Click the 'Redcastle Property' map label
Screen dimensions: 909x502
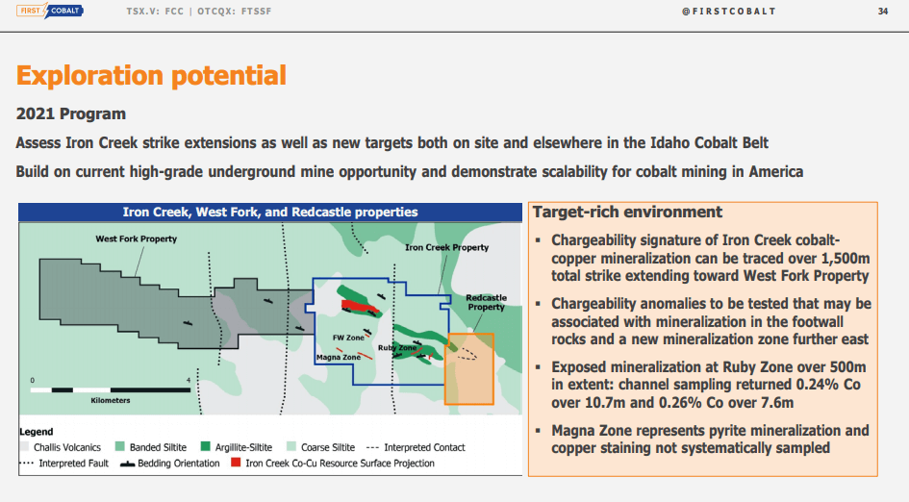487,302
